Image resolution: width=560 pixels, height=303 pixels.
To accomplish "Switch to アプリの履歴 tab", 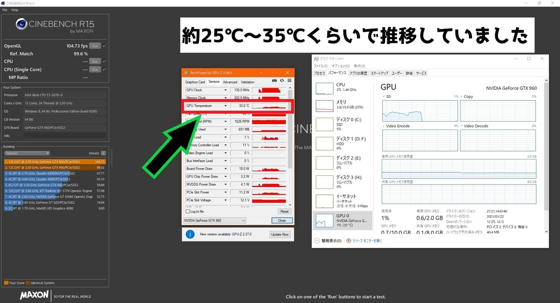I will 358,73.
